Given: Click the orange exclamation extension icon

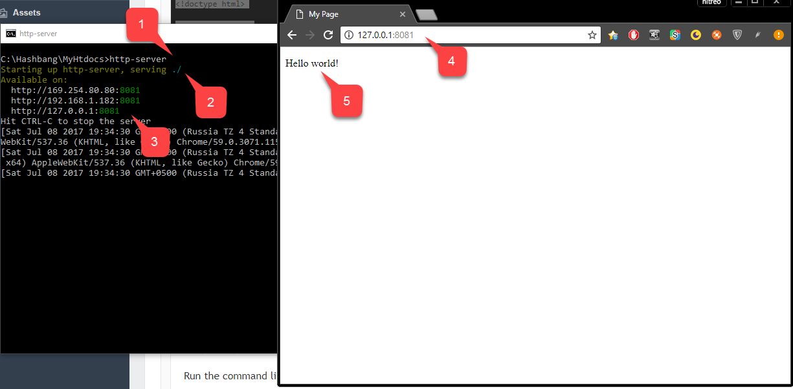Looking at the screenshot, I should point(779,35).
